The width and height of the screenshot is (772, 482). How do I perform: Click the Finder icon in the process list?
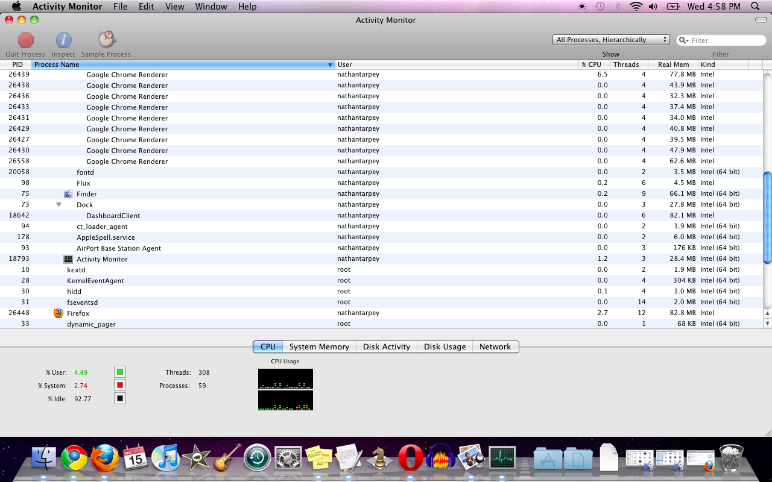coord(68,194)
